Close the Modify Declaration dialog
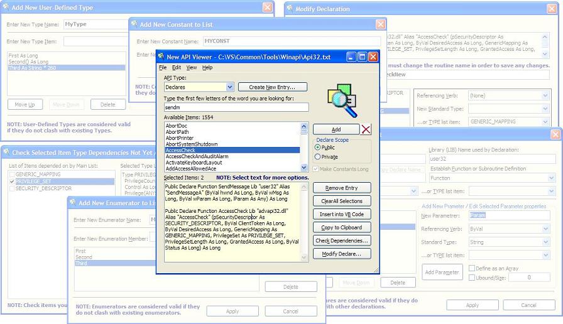 [x=552, y=9]
